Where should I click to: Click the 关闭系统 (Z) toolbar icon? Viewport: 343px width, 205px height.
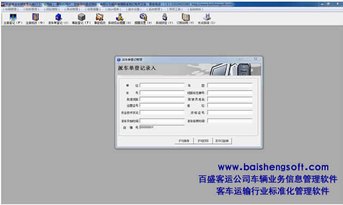click(x=207, y=19)
